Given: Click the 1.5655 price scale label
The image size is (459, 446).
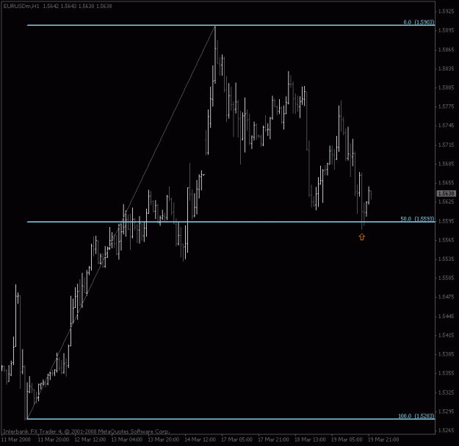Looking at the screenshot, I should [x=447, y=183].
